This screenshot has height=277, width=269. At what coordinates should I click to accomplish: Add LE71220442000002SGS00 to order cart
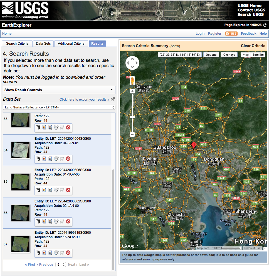coord(62,221)
